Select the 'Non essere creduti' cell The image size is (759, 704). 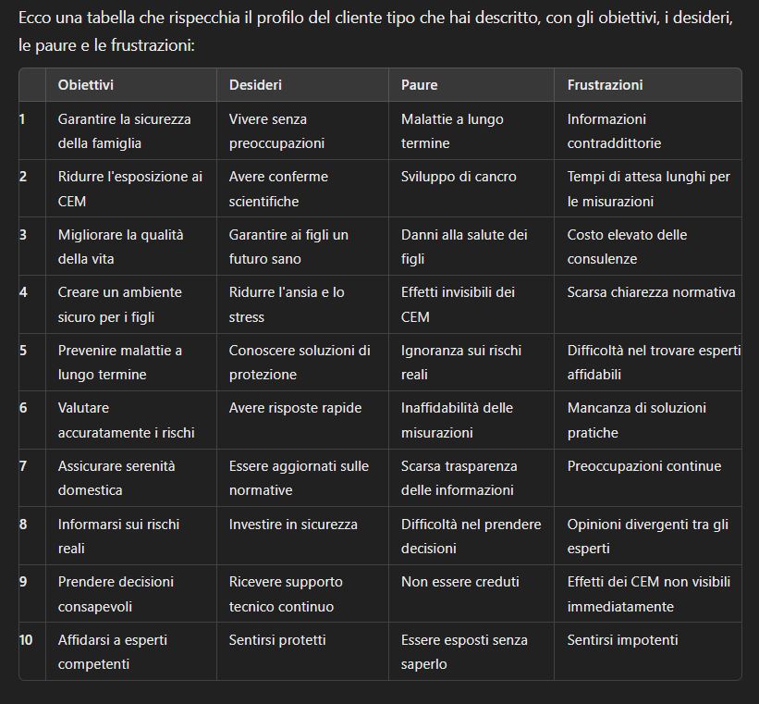click(459, 582)
